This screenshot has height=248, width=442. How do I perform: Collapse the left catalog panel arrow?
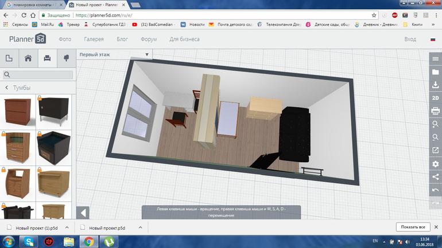click(83, 213)
